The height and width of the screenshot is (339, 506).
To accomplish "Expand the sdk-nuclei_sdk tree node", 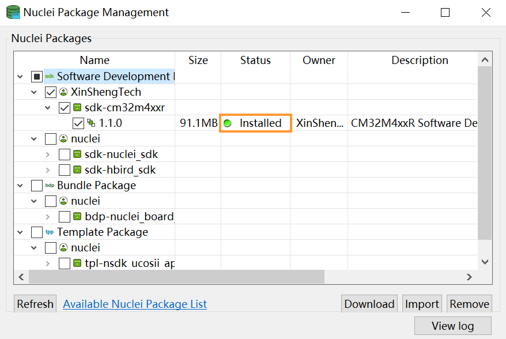I will [48, 155].
